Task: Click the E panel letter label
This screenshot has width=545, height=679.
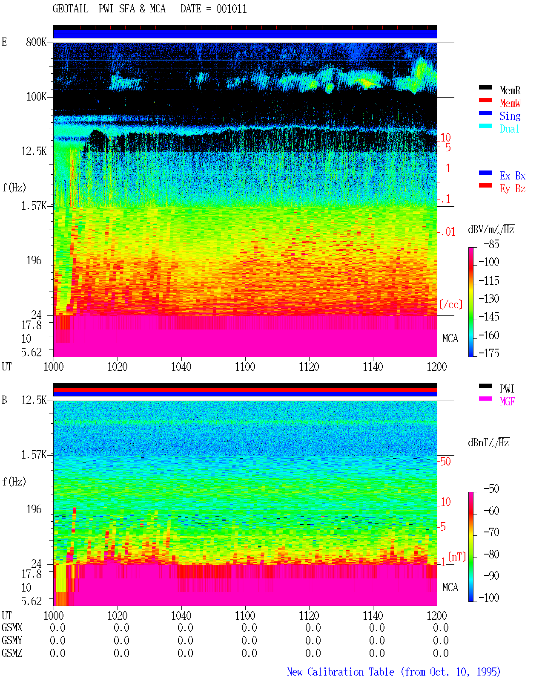Action: pos(4,42)
